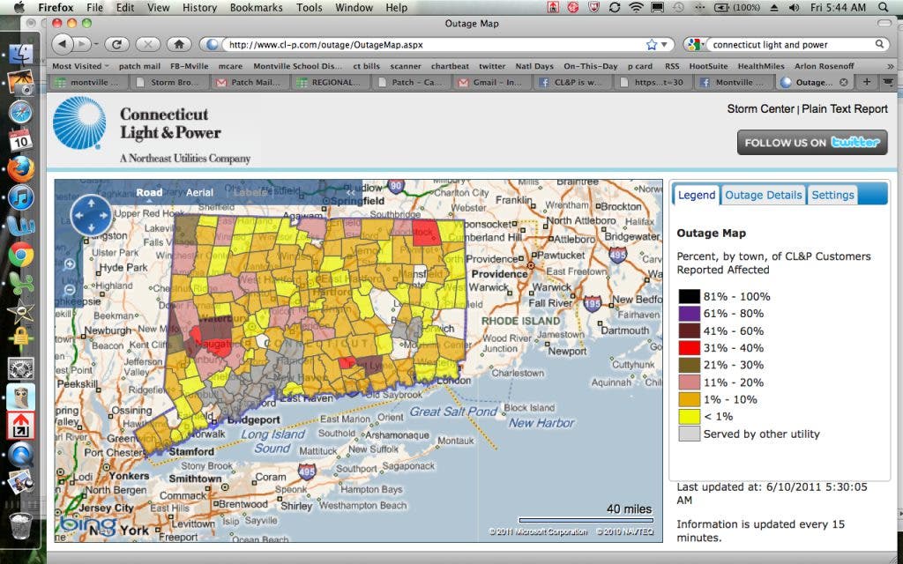This screenshot has width=903, height=564.
Task: Click the browser back button
Action: click(63, 44)
